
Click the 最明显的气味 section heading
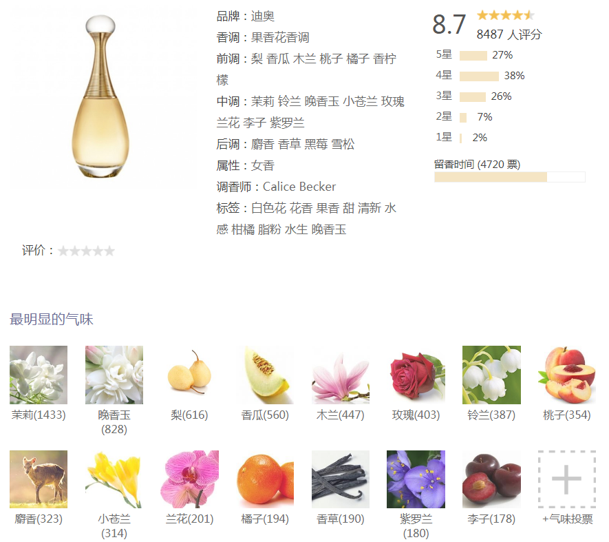point(52,320)
